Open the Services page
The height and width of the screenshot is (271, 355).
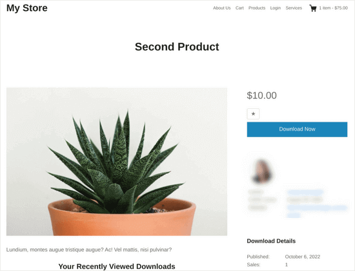point(294,8)
